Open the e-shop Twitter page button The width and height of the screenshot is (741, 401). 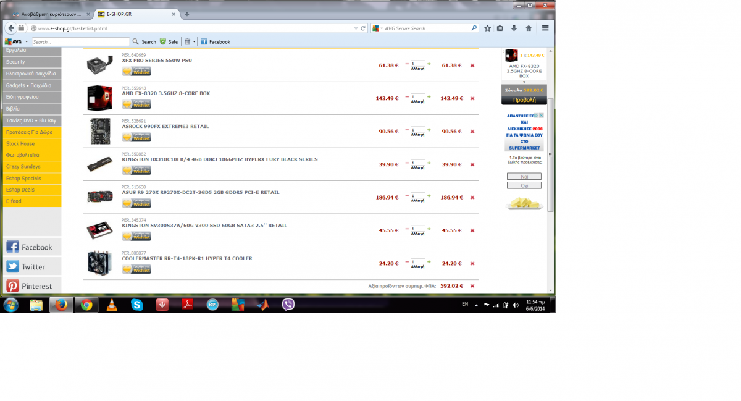pos(32,266)
